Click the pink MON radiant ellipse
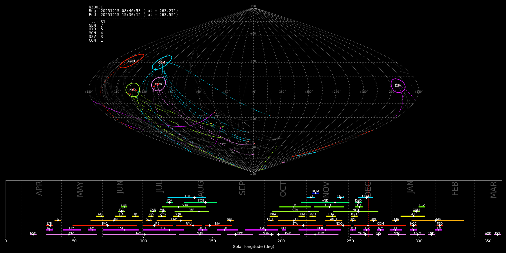The image size is (506, 253). click(158, 84)
